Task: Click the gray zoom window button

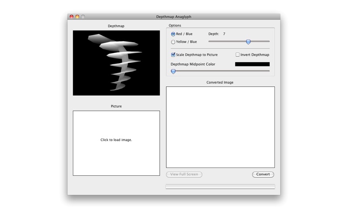Action: 83,16
